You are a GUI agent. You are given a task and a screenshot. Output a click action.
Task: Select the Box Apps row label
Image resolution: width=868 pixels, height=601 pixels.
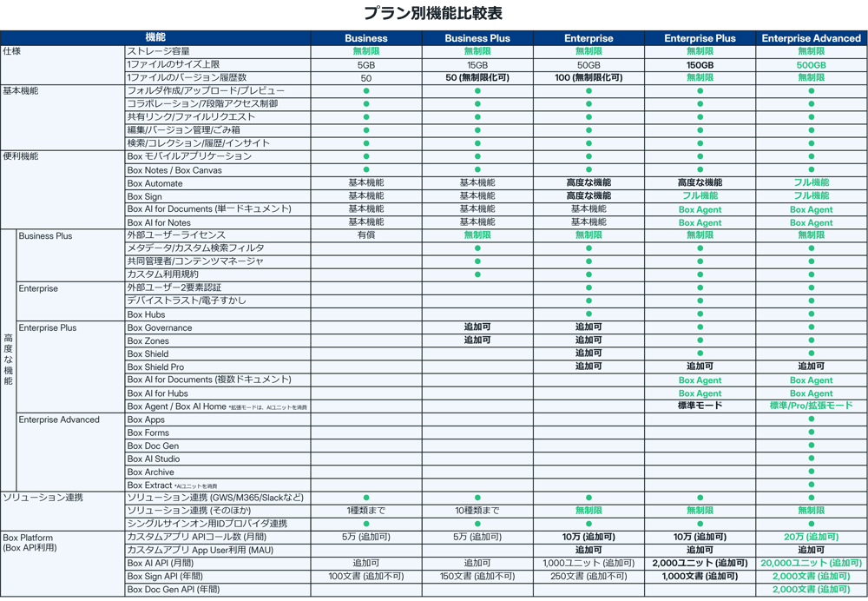point(146,419)
